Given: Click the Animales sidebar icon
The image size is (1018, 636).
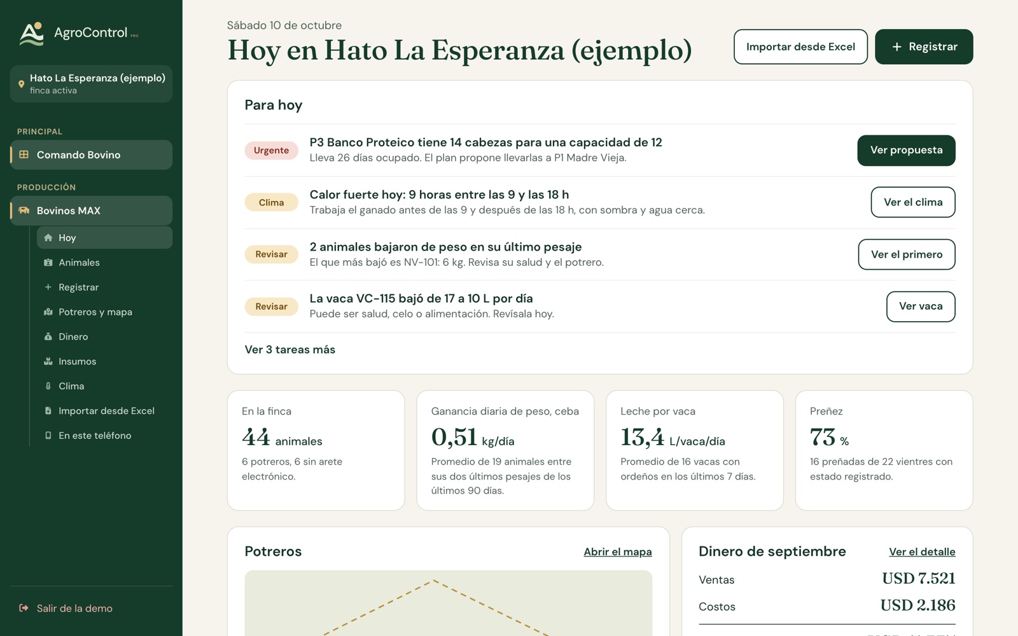Looking at the screenshot, I should pos(48,262).
